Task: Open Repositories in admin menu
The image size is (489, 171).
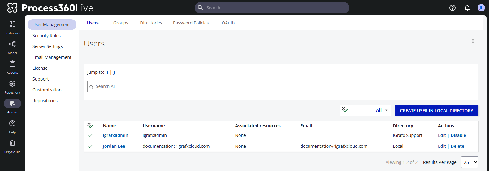Action: tap(45, 101)
